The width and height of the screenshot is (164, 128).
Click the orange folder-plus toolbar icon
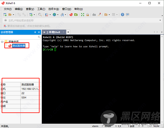(x=106, y=15)
